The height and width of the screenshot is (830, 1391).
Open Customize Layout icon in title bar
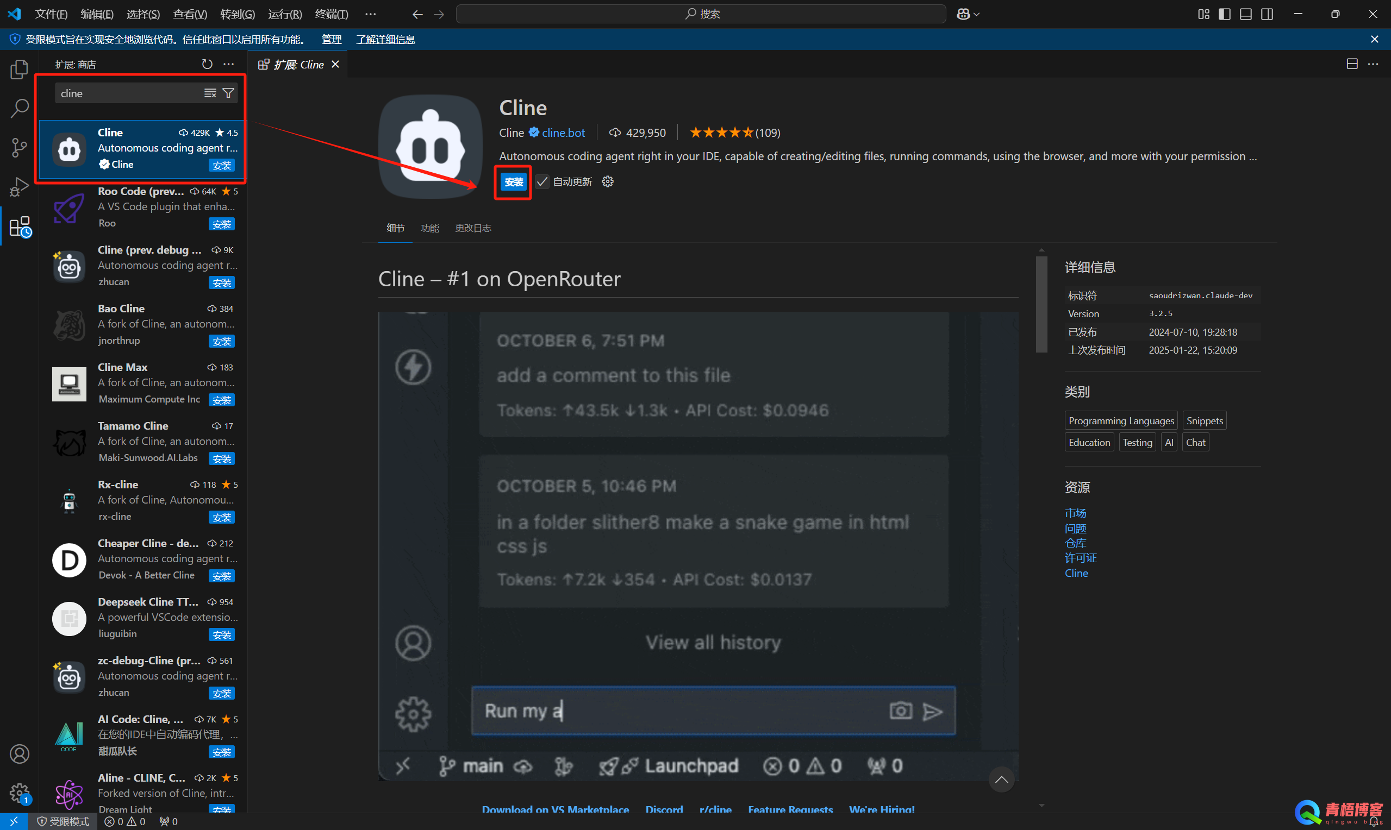(1203, 14)
